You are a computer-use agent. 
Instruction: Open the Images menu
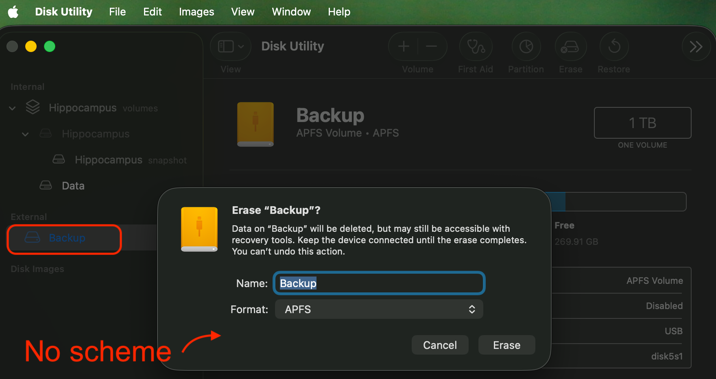(x=196, y=12)
